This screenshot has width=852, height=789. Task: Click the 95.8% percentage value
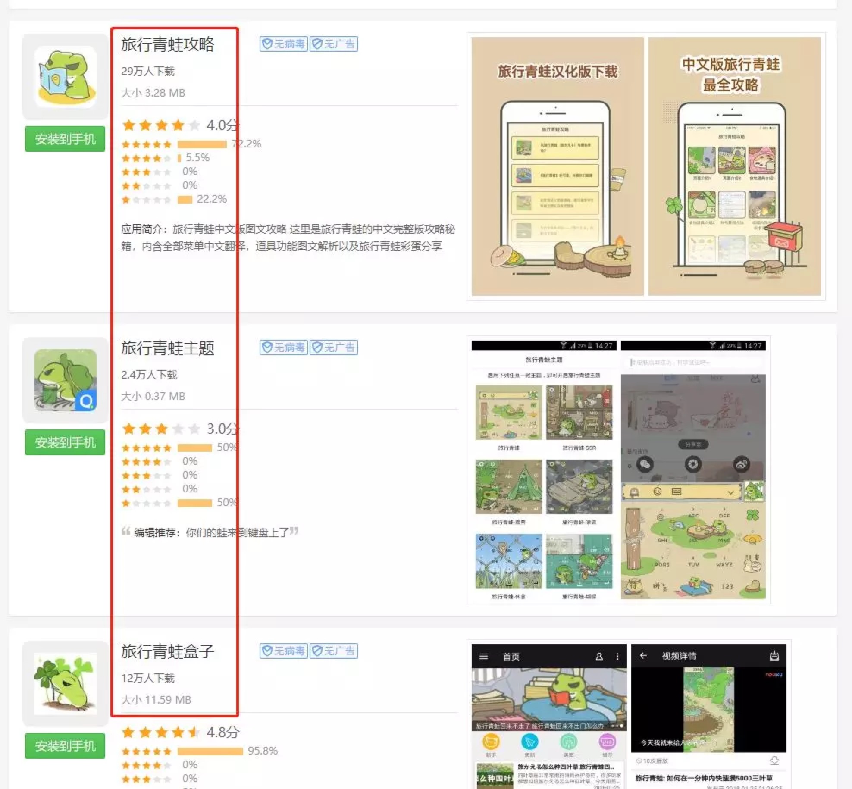[263, 751]
